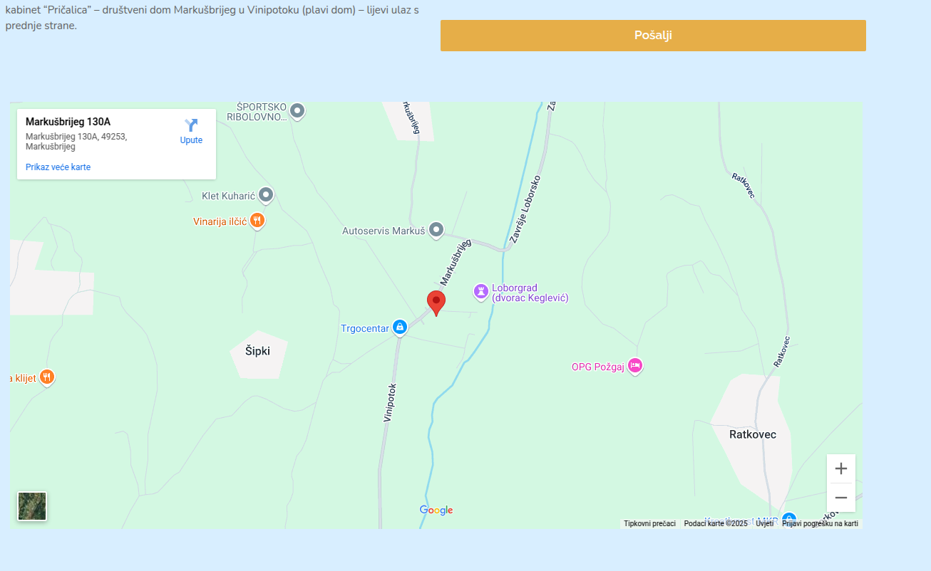The height and width of the screenshot is (571, 931).
Task: Click the OPG Požgaj lodging marker
Action: point(635,366)
